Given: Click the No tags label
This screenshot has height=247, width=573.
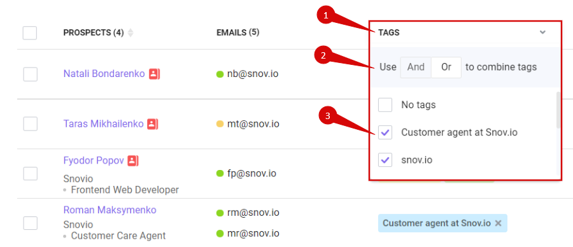Looking at the screenshot, I should point(418,105).
